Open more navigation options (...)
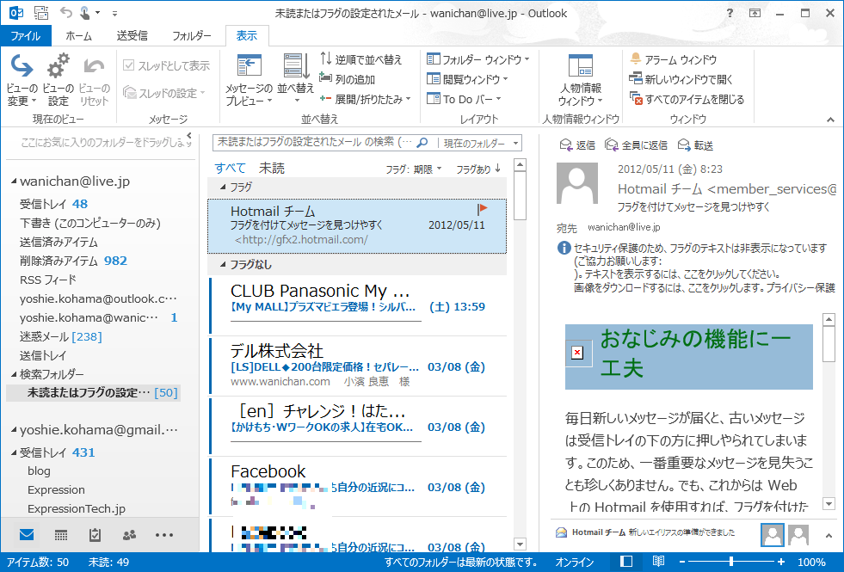844x572 pixels. 164,535
